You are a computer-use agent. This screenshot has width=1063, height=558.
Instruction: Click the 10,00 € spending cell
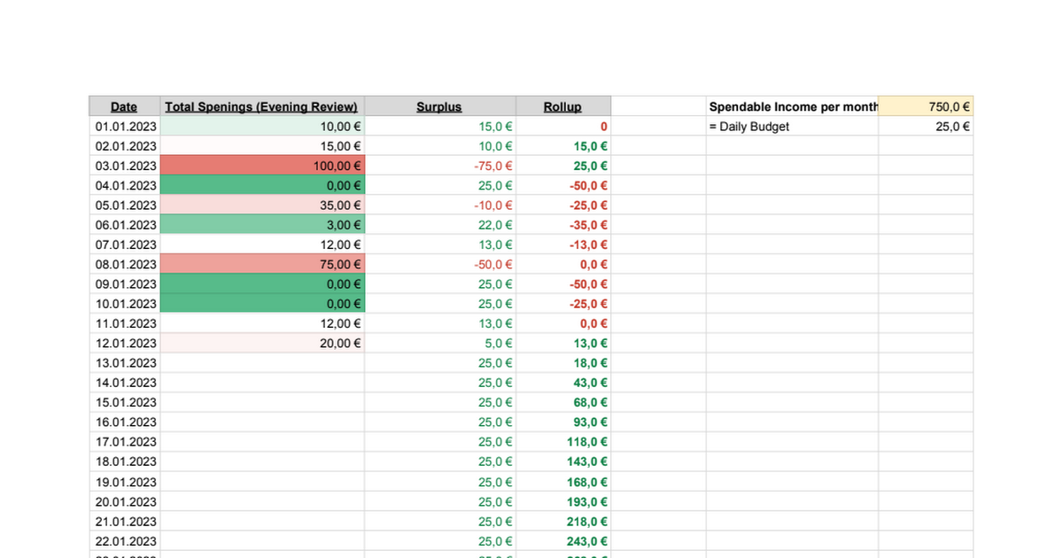(262, 127)
